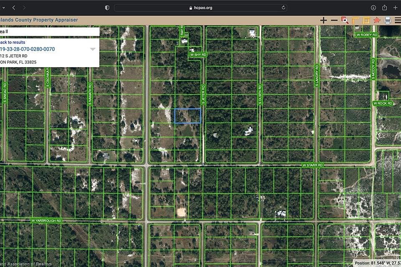Click the hcpao.org address bar

(x=200, y=8)
